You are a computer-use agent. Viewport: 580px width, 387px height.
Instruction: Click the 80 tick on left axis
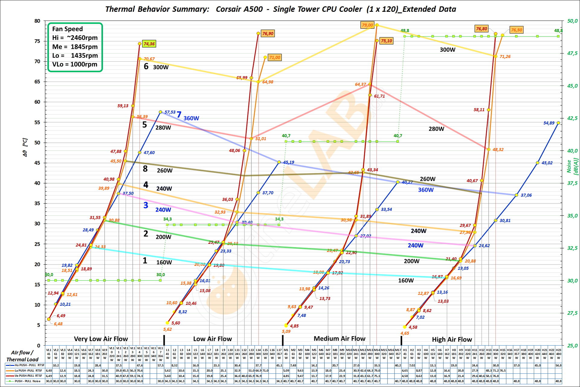(37, 21)
